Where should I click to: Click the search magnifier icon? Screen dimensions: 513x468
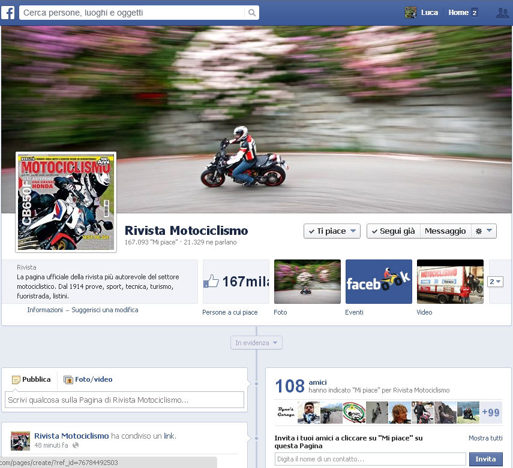251,13
